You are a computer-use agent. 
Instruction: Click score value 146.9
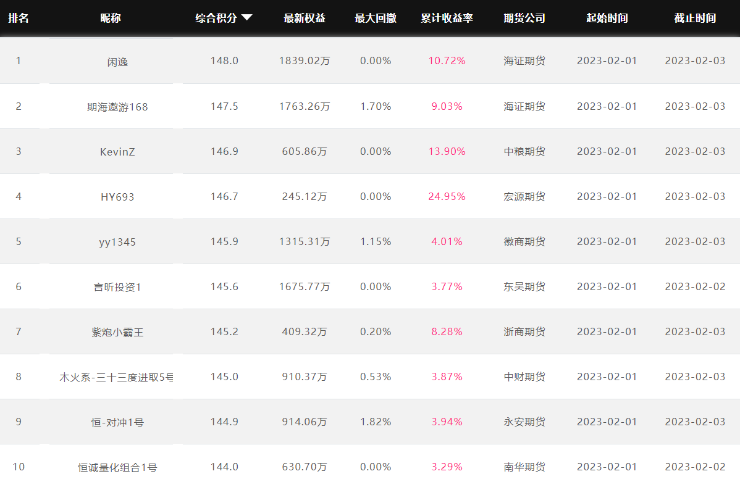[224, 151]
